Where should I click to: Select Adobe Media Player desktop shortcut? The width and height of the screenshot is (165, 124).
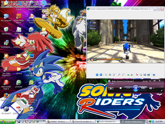pyautogui.click(x=19, y=19)
